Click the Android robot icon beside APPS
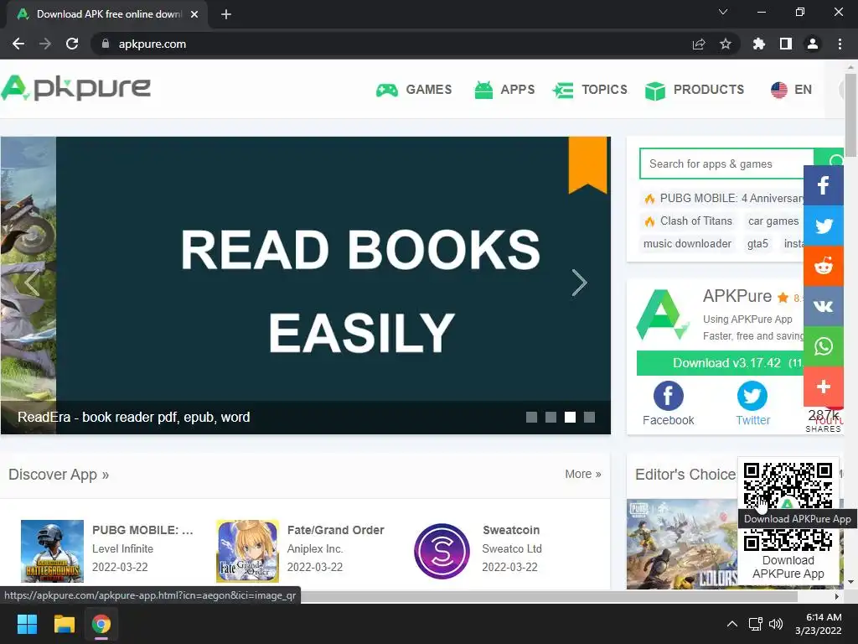 [483, 90]
